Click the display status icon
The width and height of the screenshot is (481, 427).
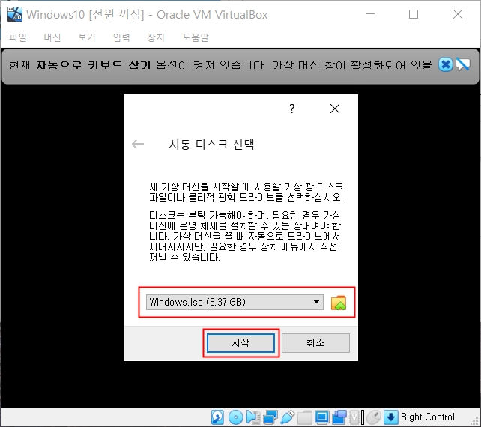[x=322, y=417]
